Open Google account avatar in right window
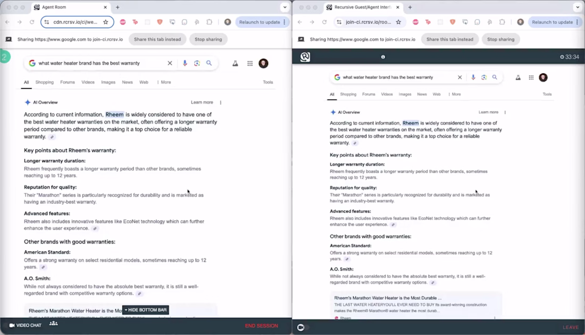585x335 pixels. point(543,77)
